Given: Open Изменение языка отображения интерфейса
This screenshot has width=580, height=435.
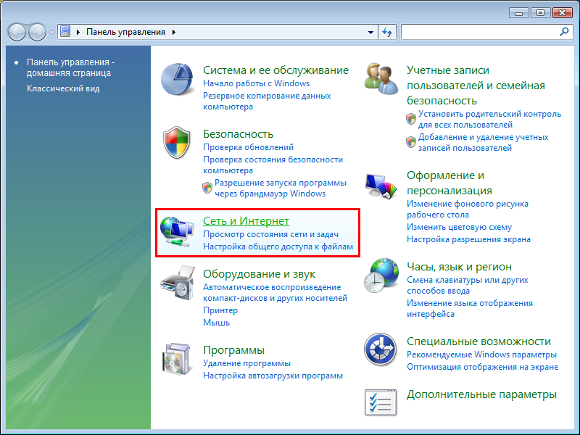Looking at the screenshot, I should (x=470, y=309).
